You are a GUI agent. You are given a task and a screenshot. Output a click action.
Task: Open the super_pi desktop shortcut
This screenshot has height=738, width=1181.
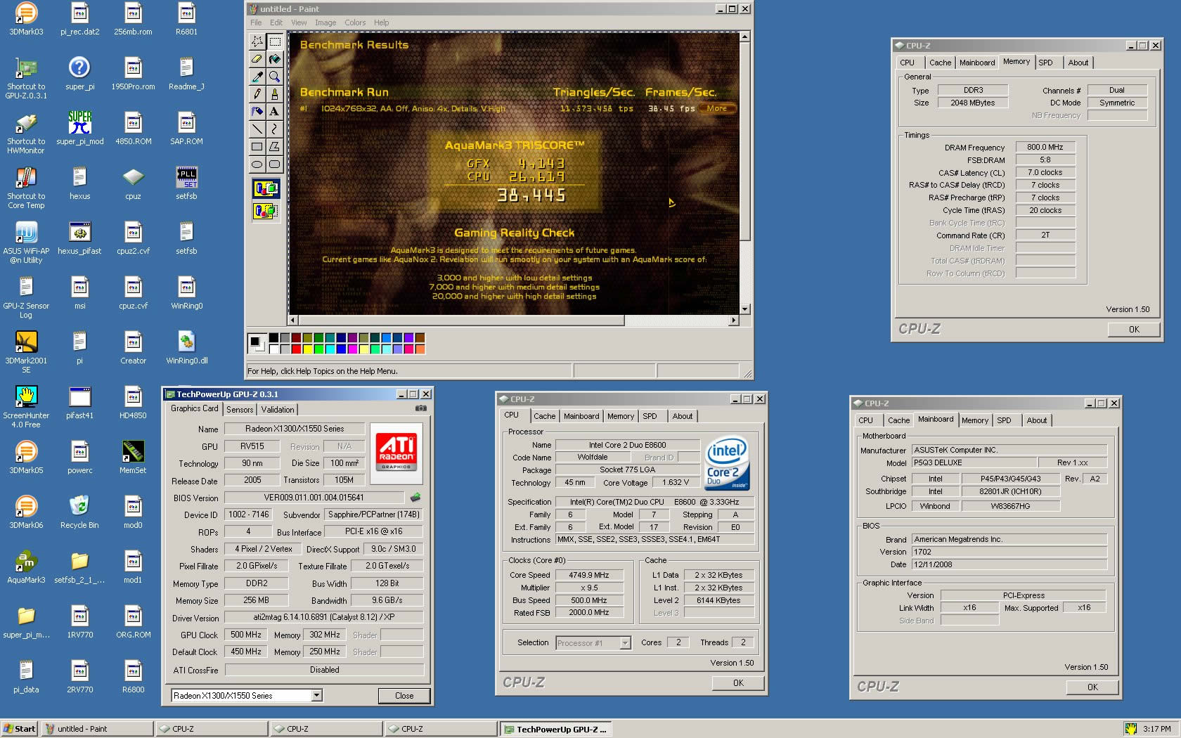[79, 74]
